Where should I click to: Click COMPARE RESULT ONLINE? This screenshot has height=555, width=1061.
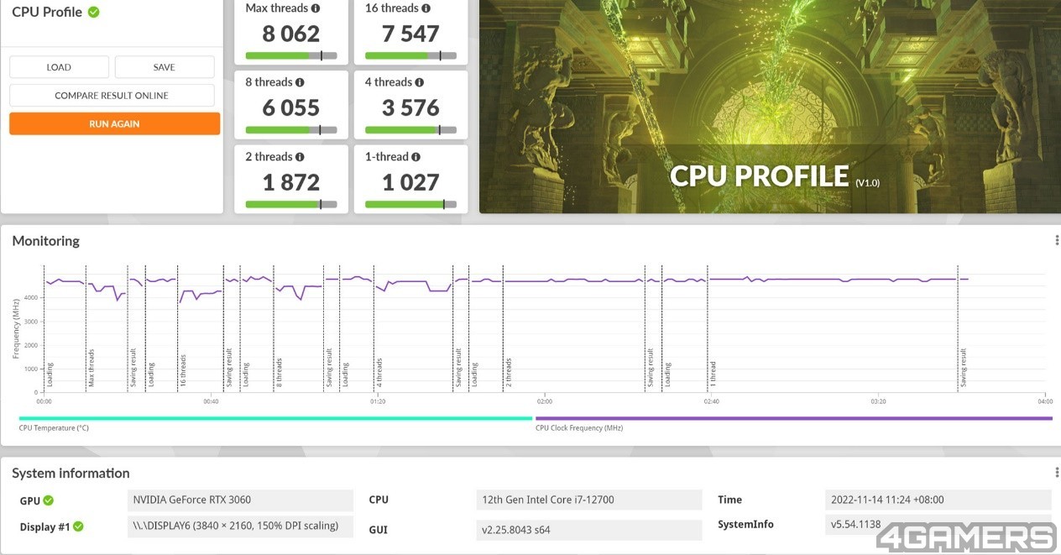pos(112,96)
